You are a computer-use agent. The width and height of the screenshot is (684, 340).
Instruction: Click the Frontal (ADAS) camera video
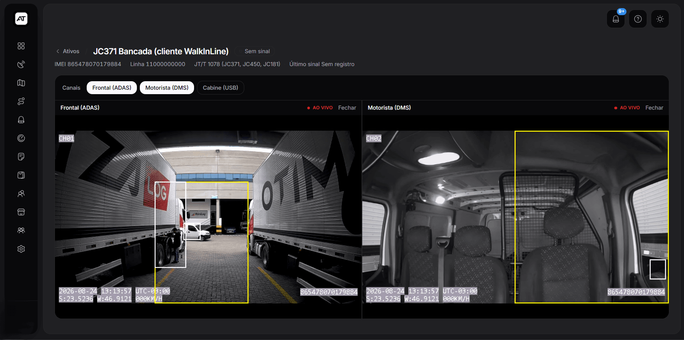tap(208, 217)
